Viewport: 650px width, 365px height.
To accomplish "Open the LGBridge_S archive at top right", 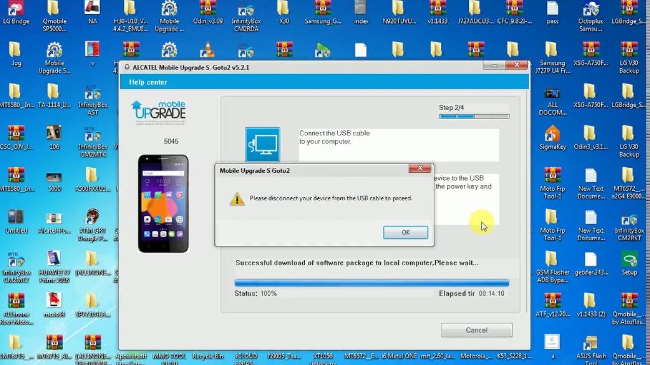I will point(629,13).
